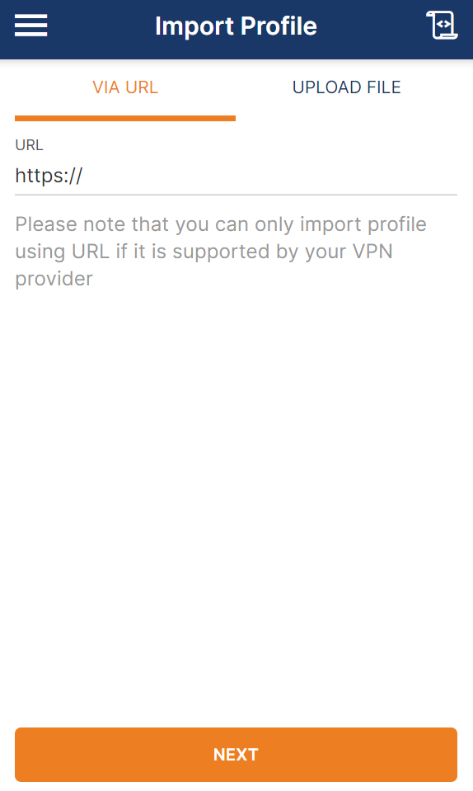473x791 pixels.
Task: Click the orange NEXT button
Action: 236,754
